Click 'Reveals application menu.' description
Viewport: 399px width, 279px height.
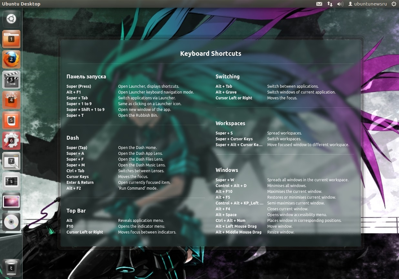click(141, 221)
